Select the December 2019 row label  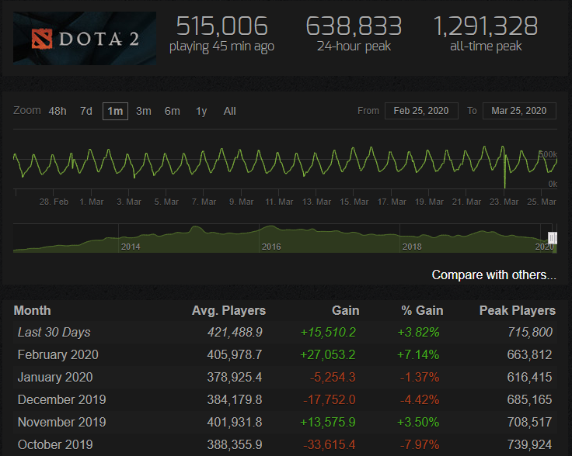coord(61,399)
